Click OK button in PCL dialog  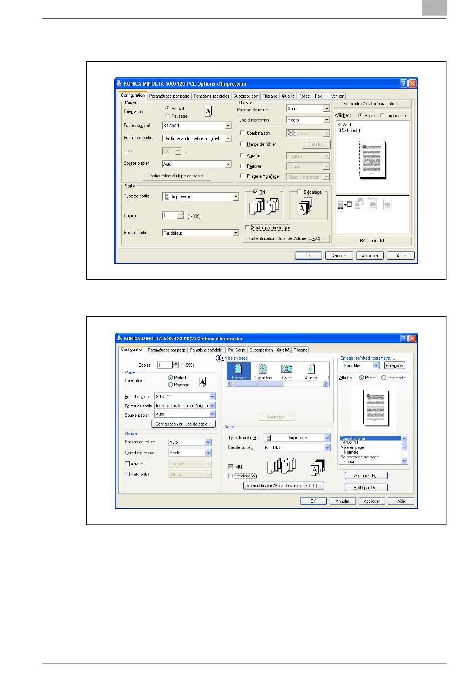[308, 256]
